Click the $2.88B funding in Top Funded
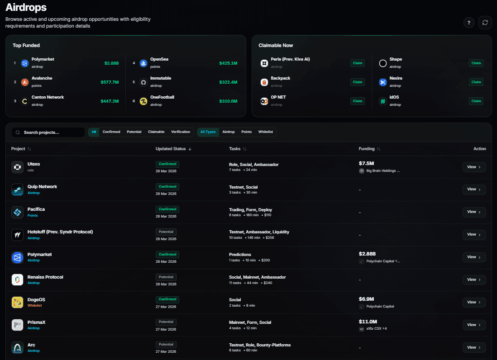Viewport: 497px width, 360px height. tap(111, 63)
